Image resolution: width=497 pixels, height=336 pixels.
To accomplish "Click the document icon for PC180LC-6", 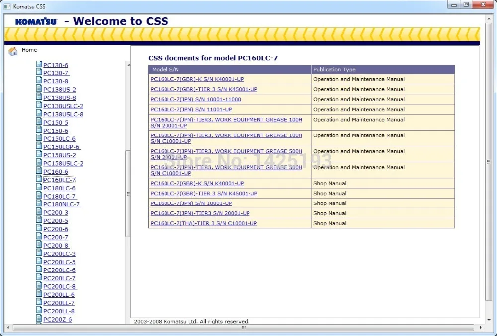I will coord(39,188).
